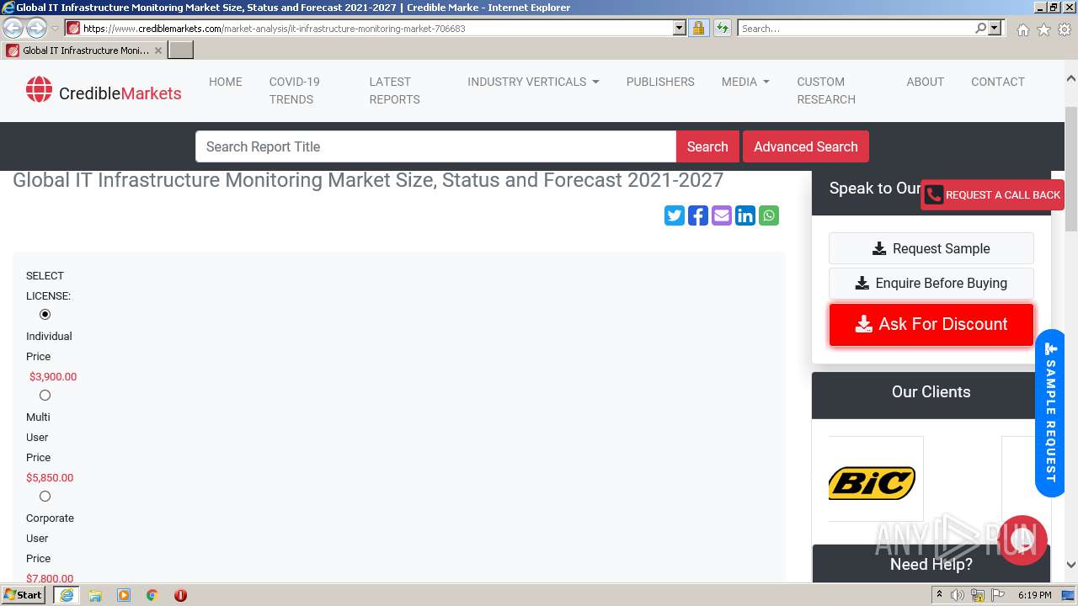Screen dimensions: 1078x606
Task: Select Individual Price license option
Action: pyautogui.click(x=45, y=314)
